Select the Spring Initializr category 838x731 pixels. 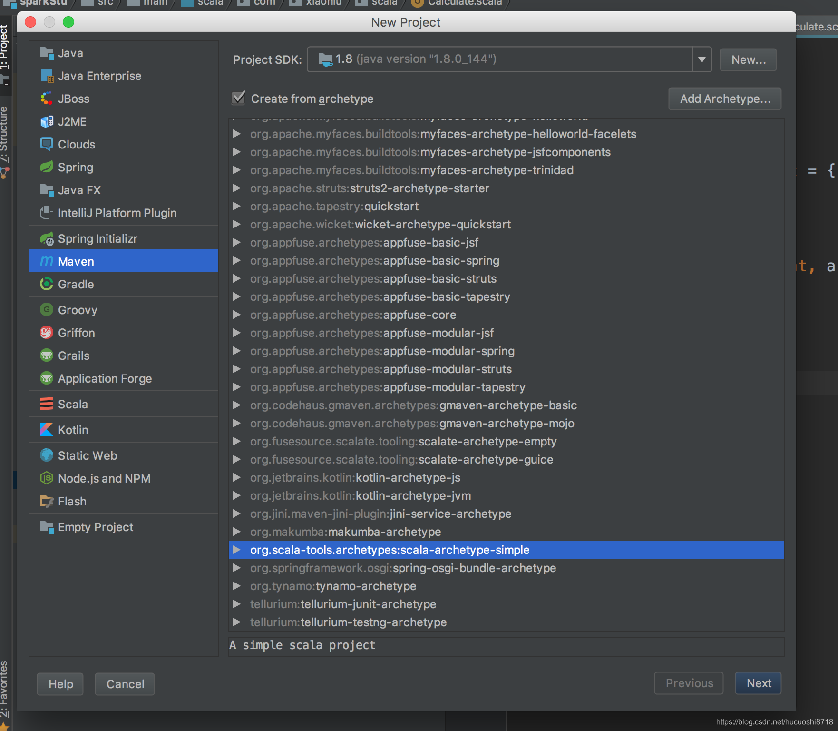(x=124, y=239)
